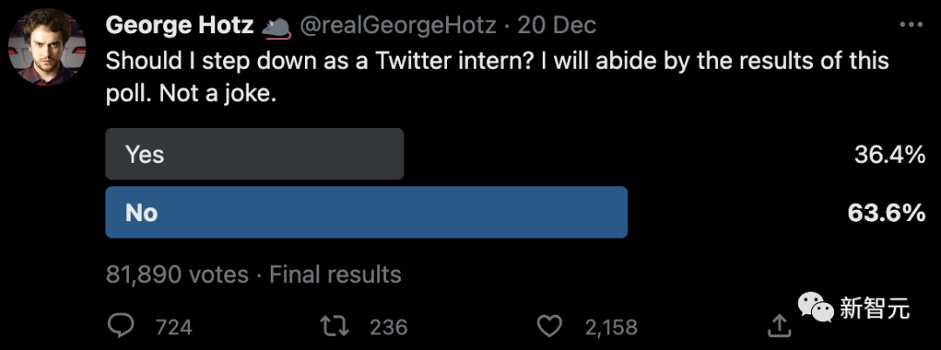Click the share upload icon
The image size is (941, 350).
779,326
